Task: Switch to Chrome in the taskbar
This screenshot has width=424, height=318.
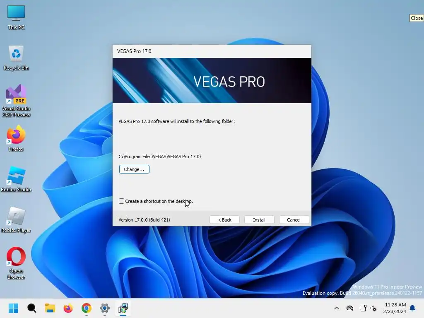Action: [87, 308]
